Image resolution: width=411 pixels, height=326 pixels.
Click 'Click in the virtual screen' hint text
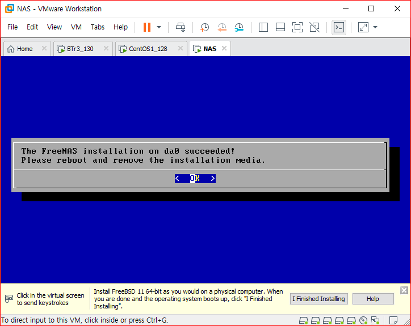point(51,299)
